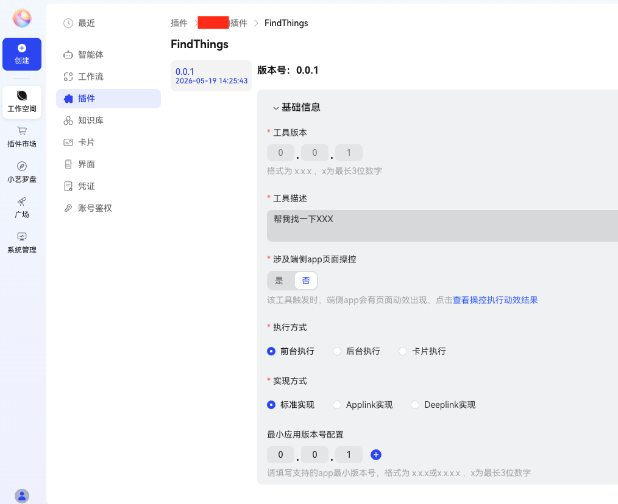Click first 最小应用版本号 field

click(x=280, y=455)
